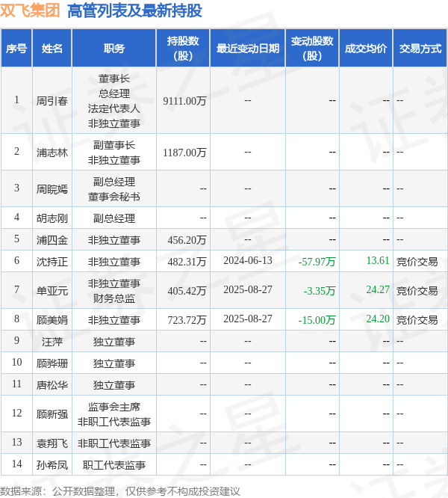The height and width of the screenshot is (498, 448).
Task: Click 顾美娟's change date 2025-08-27
Action: [248, 319]
